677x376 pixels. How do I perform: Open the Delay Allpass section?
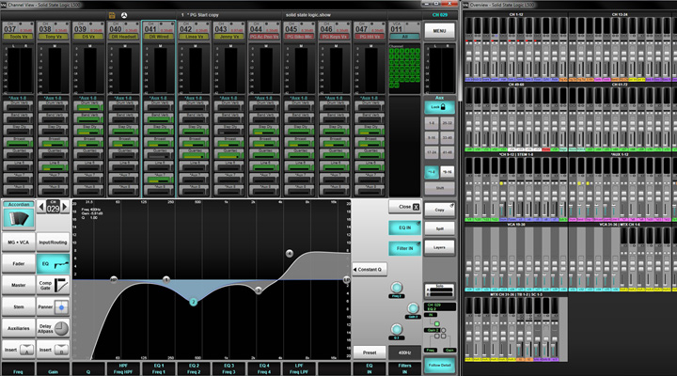pyautogui.click(x=55, y=328)
